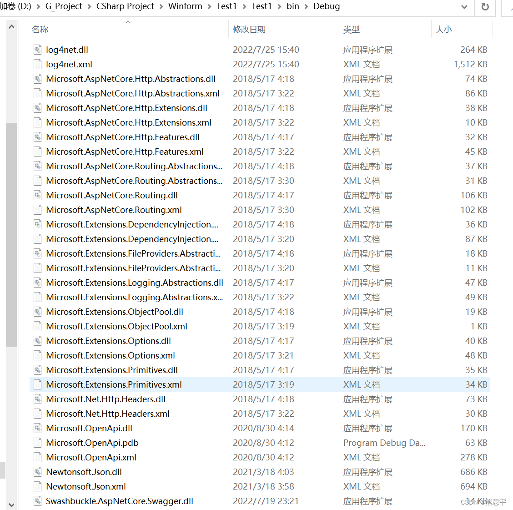Image resolution: width=513 pixels, height=510 pixels.
Task: Select the Microsoft.Extensions.Options.xml icon
Action: (x=38, y=355)
